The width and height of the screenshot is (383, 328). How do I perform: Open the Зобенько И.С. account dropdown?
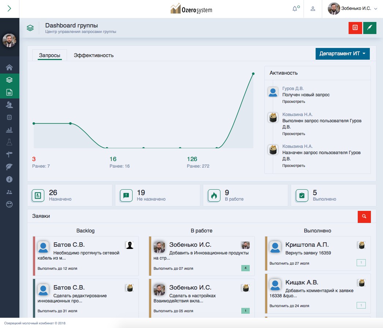pyautogui.click(x=353, y=9)
